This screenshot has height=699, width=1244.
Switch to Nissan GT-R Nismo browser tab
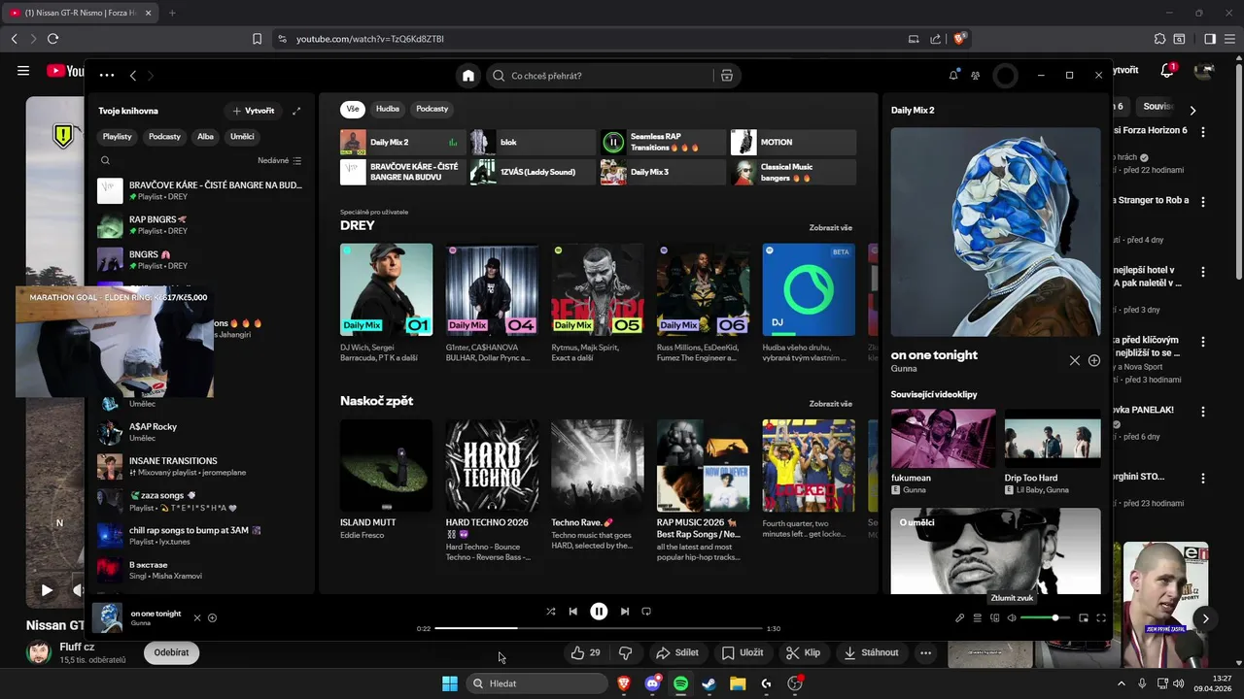tap(81, 13)
